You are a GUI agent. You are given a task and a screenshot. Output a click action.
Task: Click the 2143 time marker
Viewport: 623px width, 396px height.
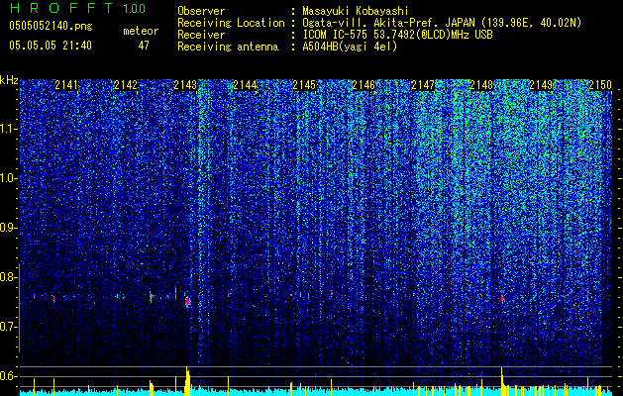point(185,84)
